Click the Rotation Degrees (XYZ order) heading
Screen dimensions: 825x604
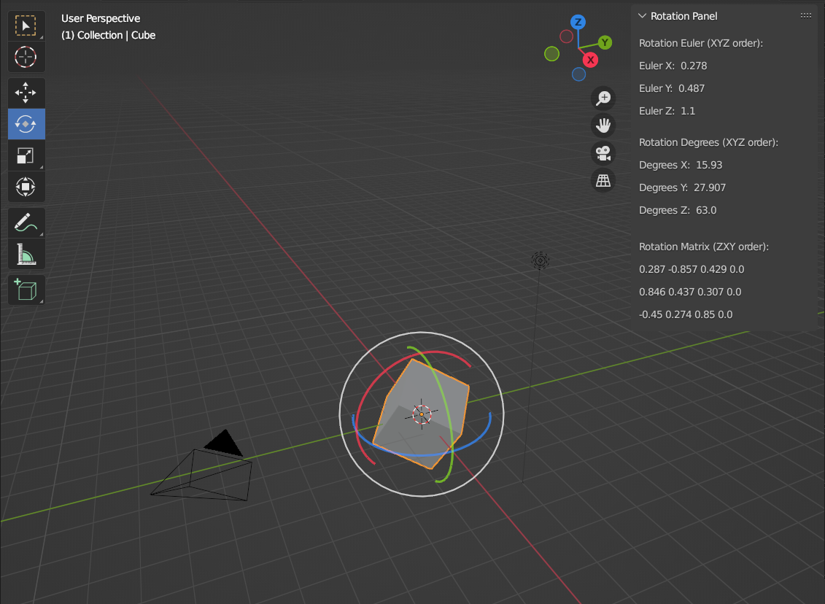tap(709, 142)
